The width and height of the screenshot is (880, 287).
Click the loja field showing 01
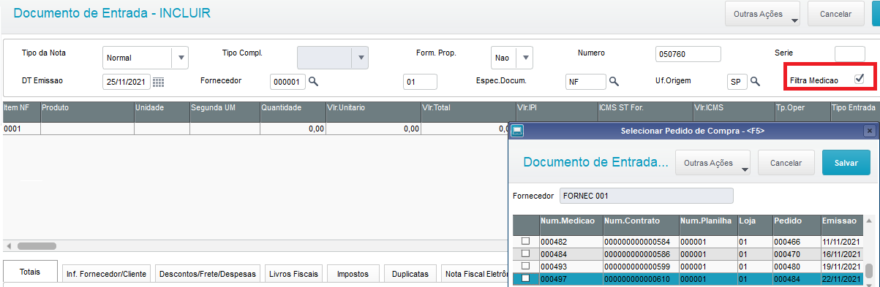pyautogui.click(x=420, y=83)
